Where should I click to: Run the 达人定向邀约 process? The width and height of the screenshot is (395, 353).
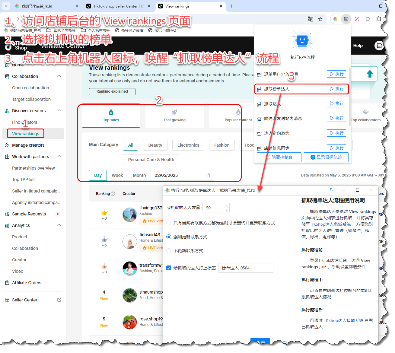coord(336,133)
